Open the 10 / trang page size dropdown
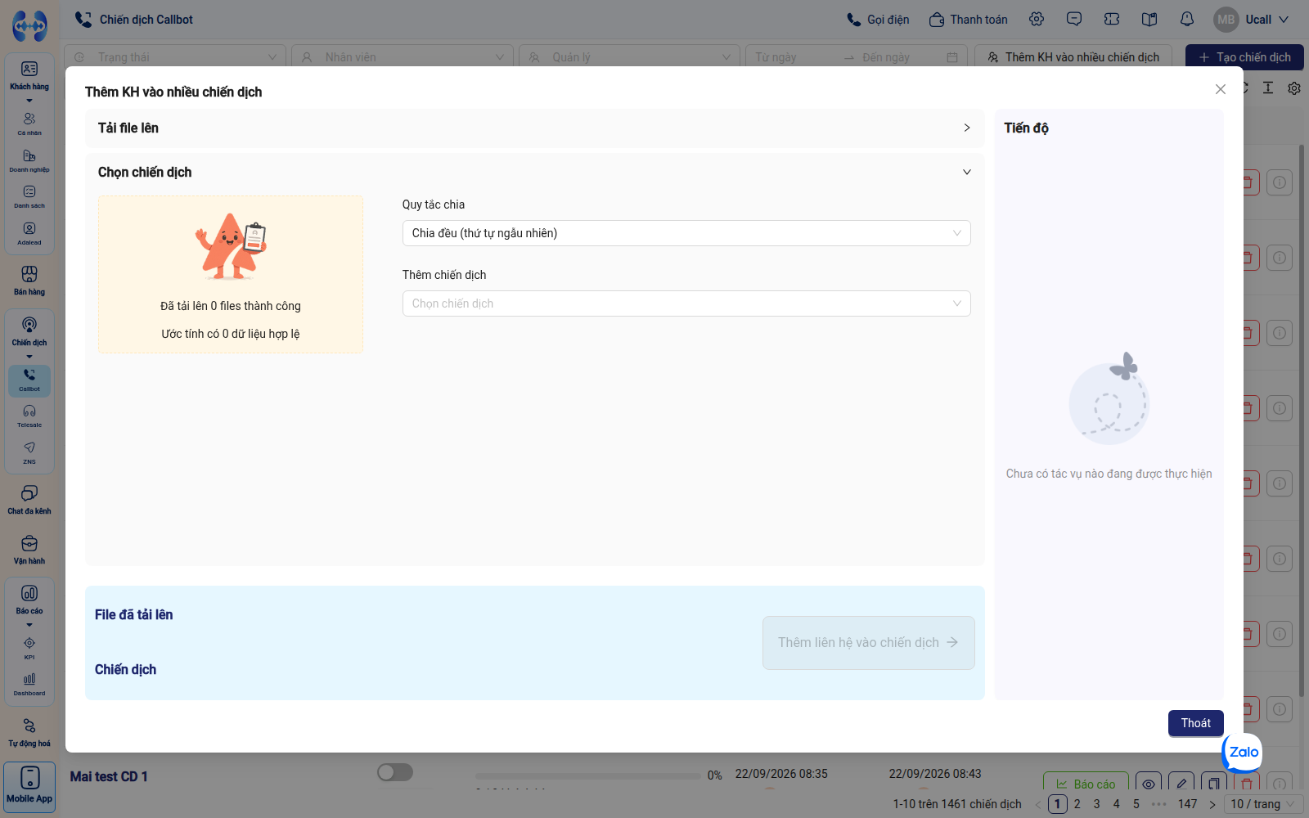Image resolution: width=1309 pixels, height=818 pixels. (1264, 804)
